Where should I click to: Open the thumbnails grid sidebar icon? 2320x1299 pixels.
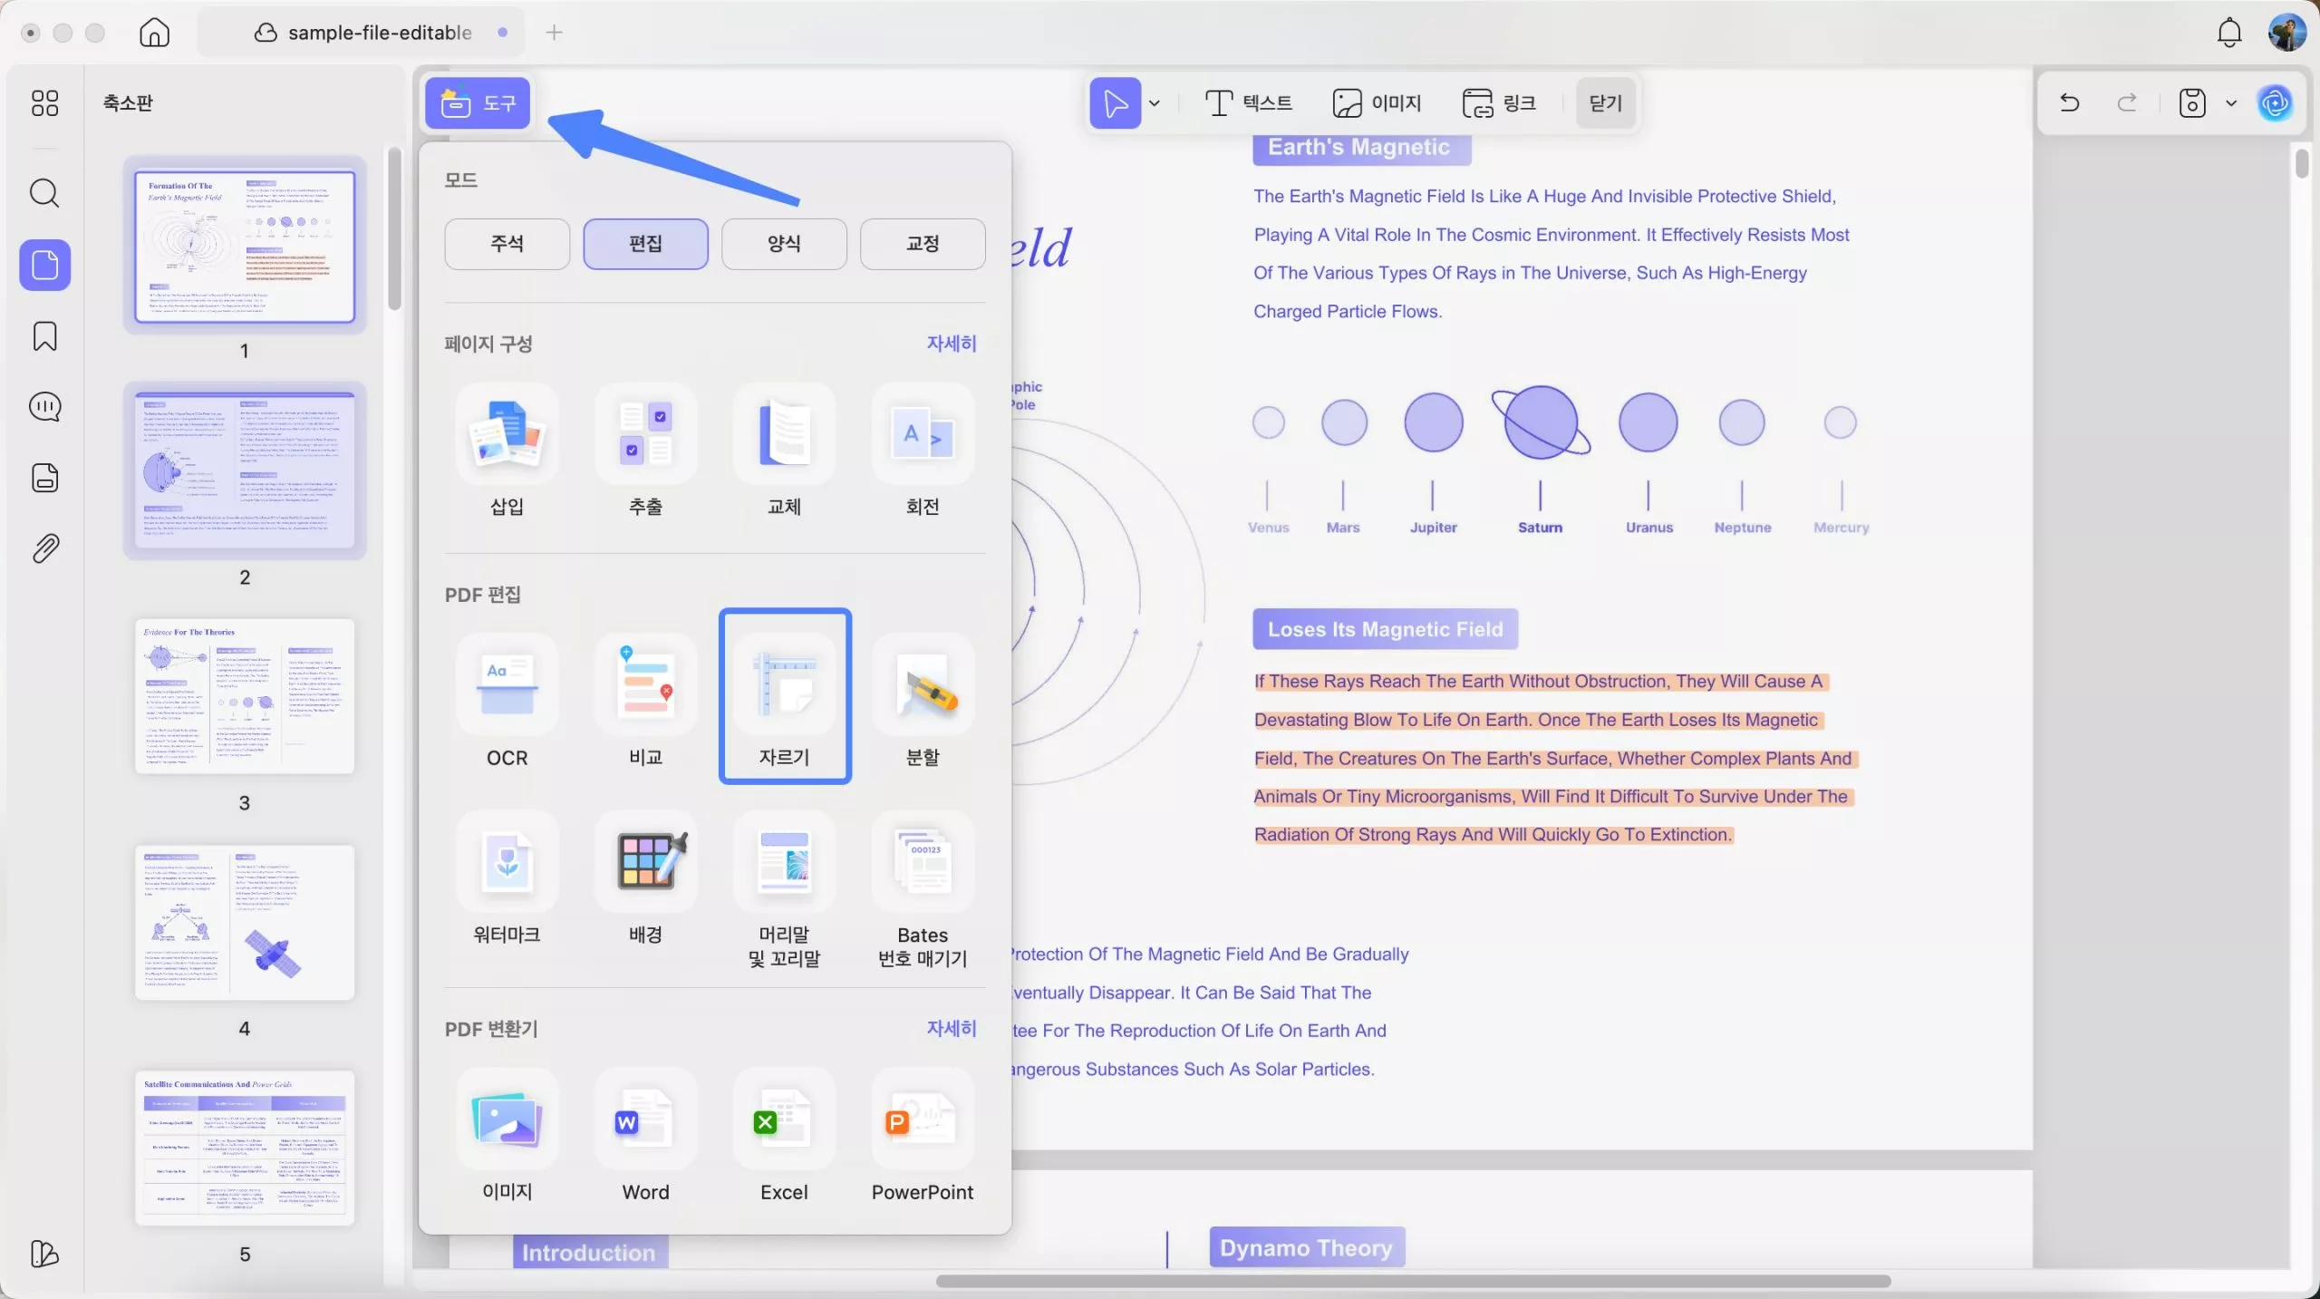point(44,103)
